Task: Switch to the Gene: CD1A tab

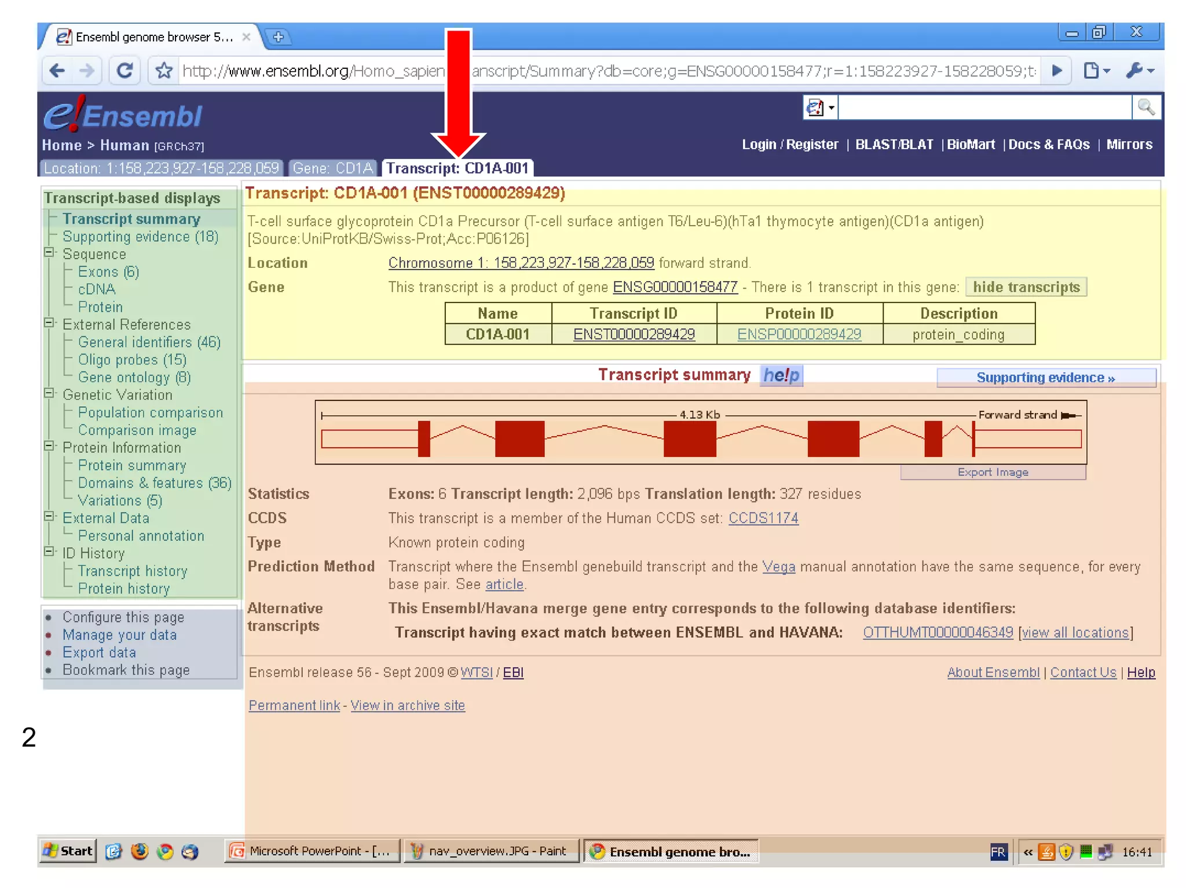Action: tap(333, 168)
